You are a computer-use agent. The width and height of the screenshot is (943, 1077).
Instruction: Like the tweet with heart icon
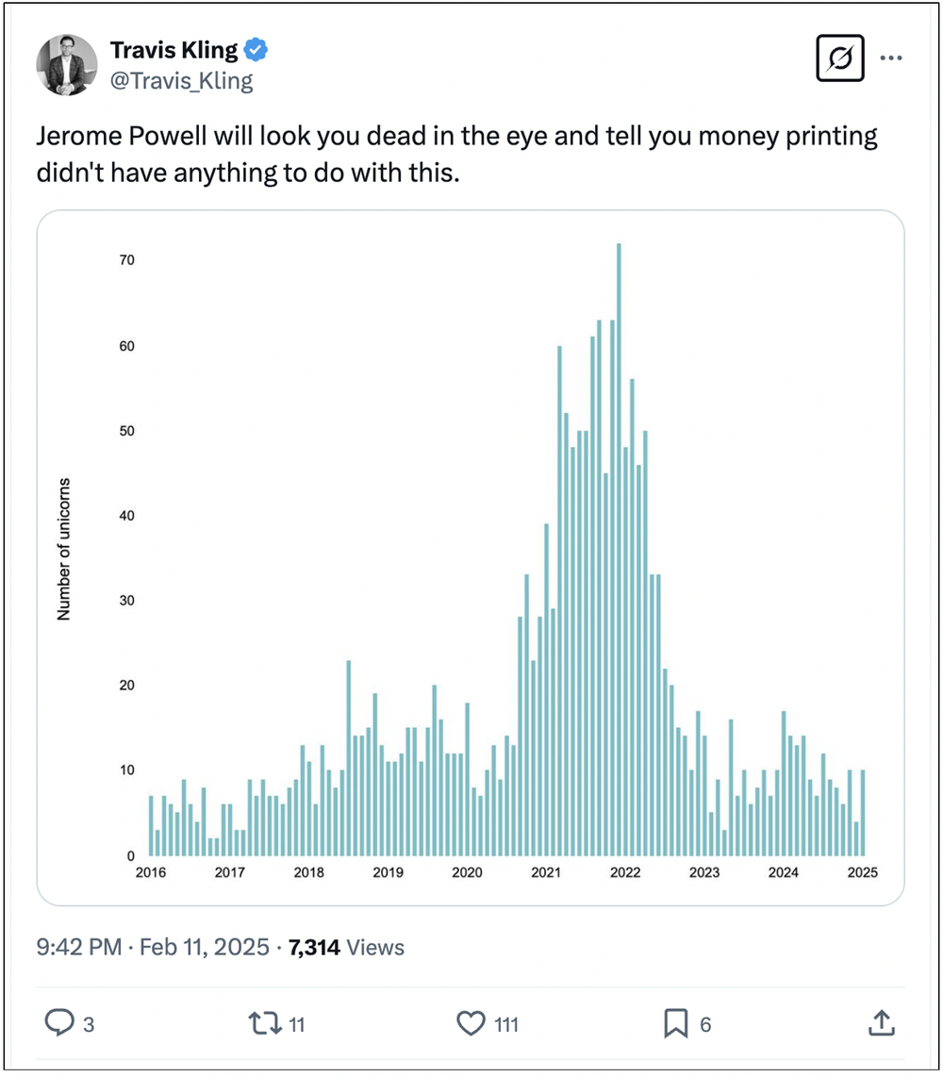(470, 1023)
